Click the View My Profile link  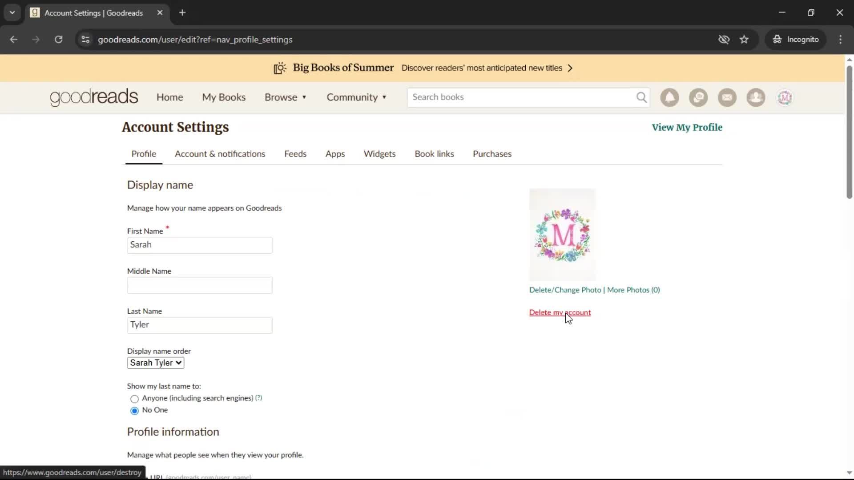(x=687, y=128)
